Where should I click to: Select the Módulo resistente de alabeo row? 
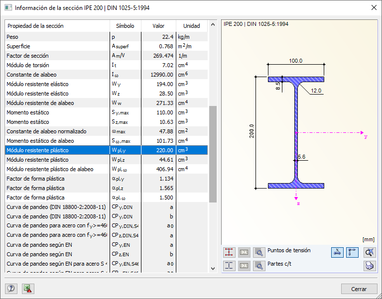click(x=106, y=103)
